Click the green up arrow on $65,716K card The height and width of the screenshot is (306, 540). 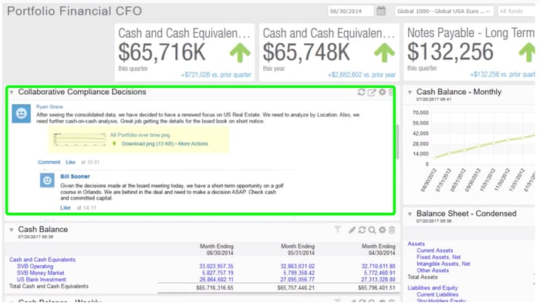coord(240,53)
